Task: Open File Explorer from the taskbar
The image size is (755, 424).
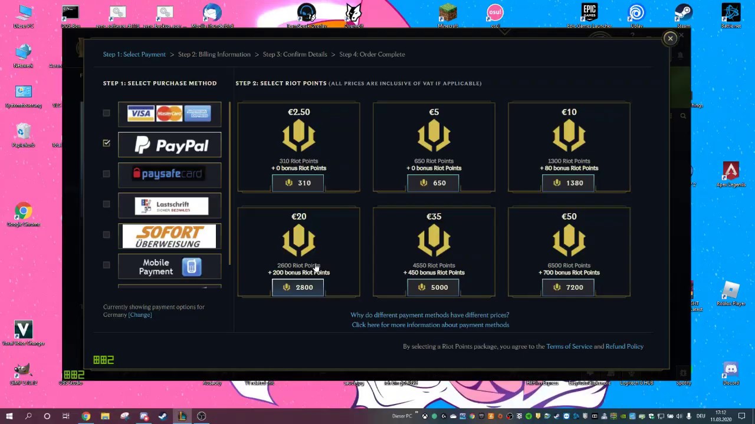Action: click(x=105, y=416)
